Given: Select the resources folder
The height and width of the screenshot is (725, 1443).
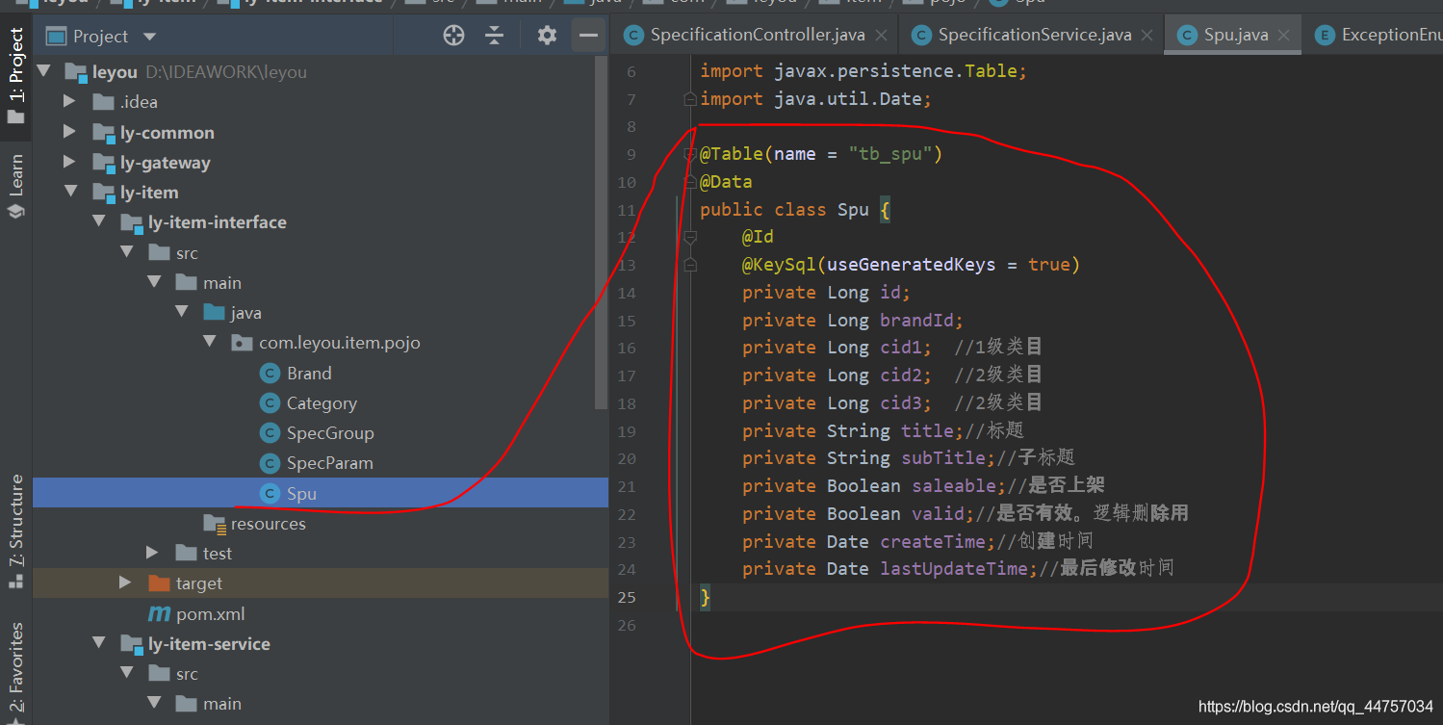Looking at the screenshot, I should 268,524.
